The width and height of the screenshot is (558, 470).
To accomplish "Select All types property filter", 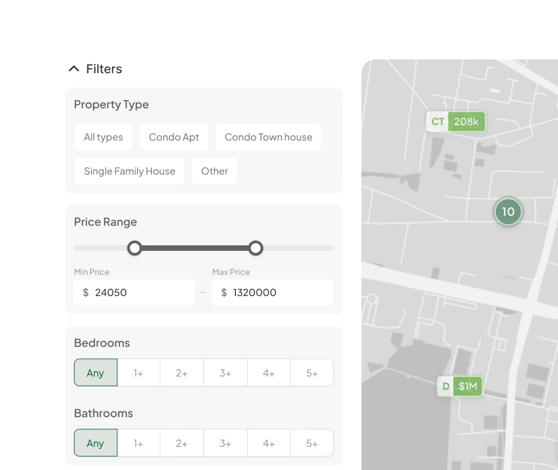I will [x=104, y=137].
